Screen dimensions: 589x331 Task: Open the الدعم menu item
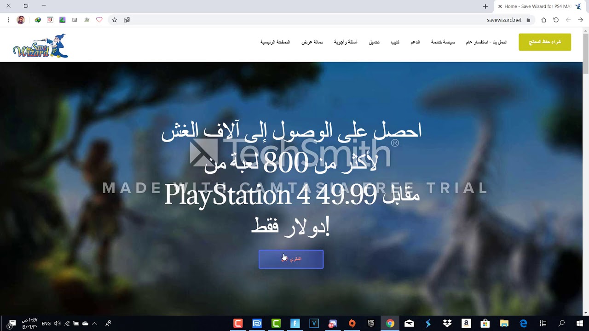(x=415, y=42)
